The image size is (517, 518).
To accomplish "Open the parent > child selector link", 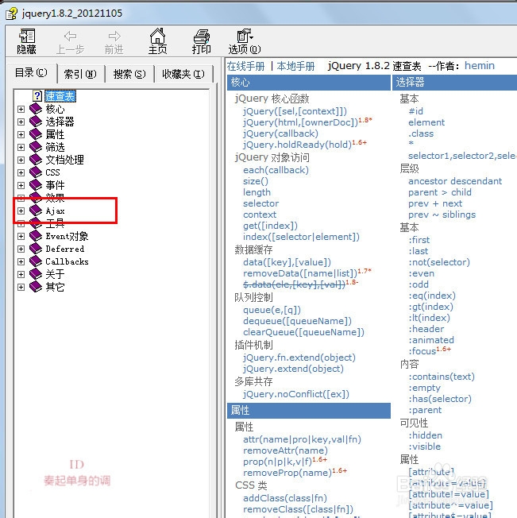I will tap(440, 192).
